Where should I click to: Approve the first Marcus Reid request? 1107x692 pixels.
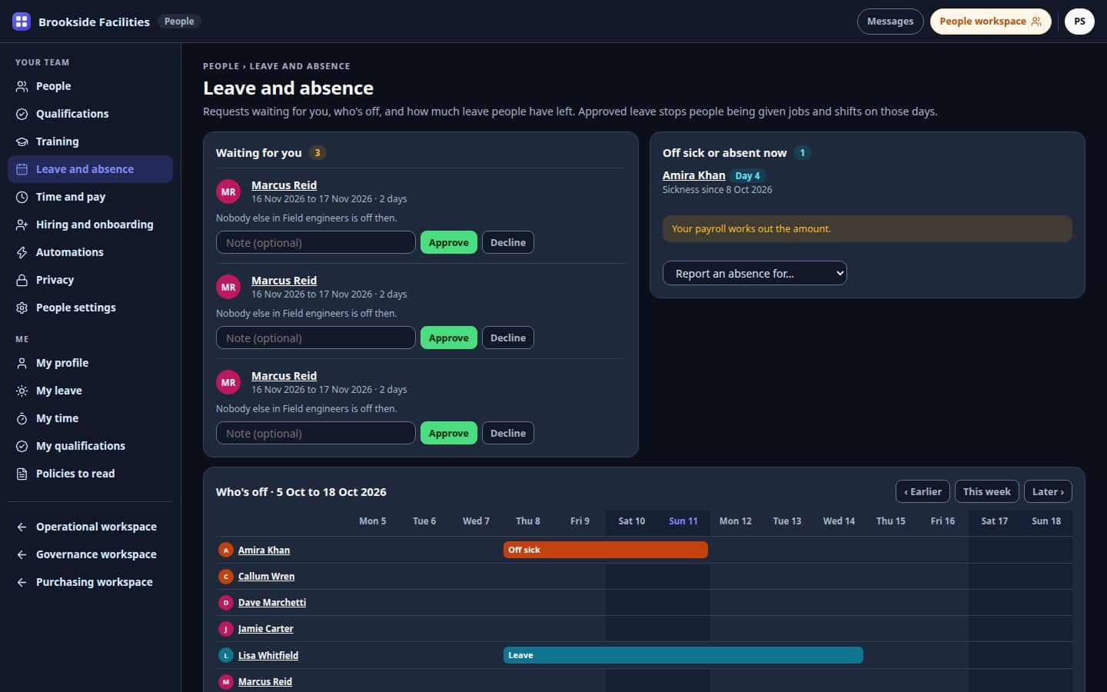click(x=449, y=242)
